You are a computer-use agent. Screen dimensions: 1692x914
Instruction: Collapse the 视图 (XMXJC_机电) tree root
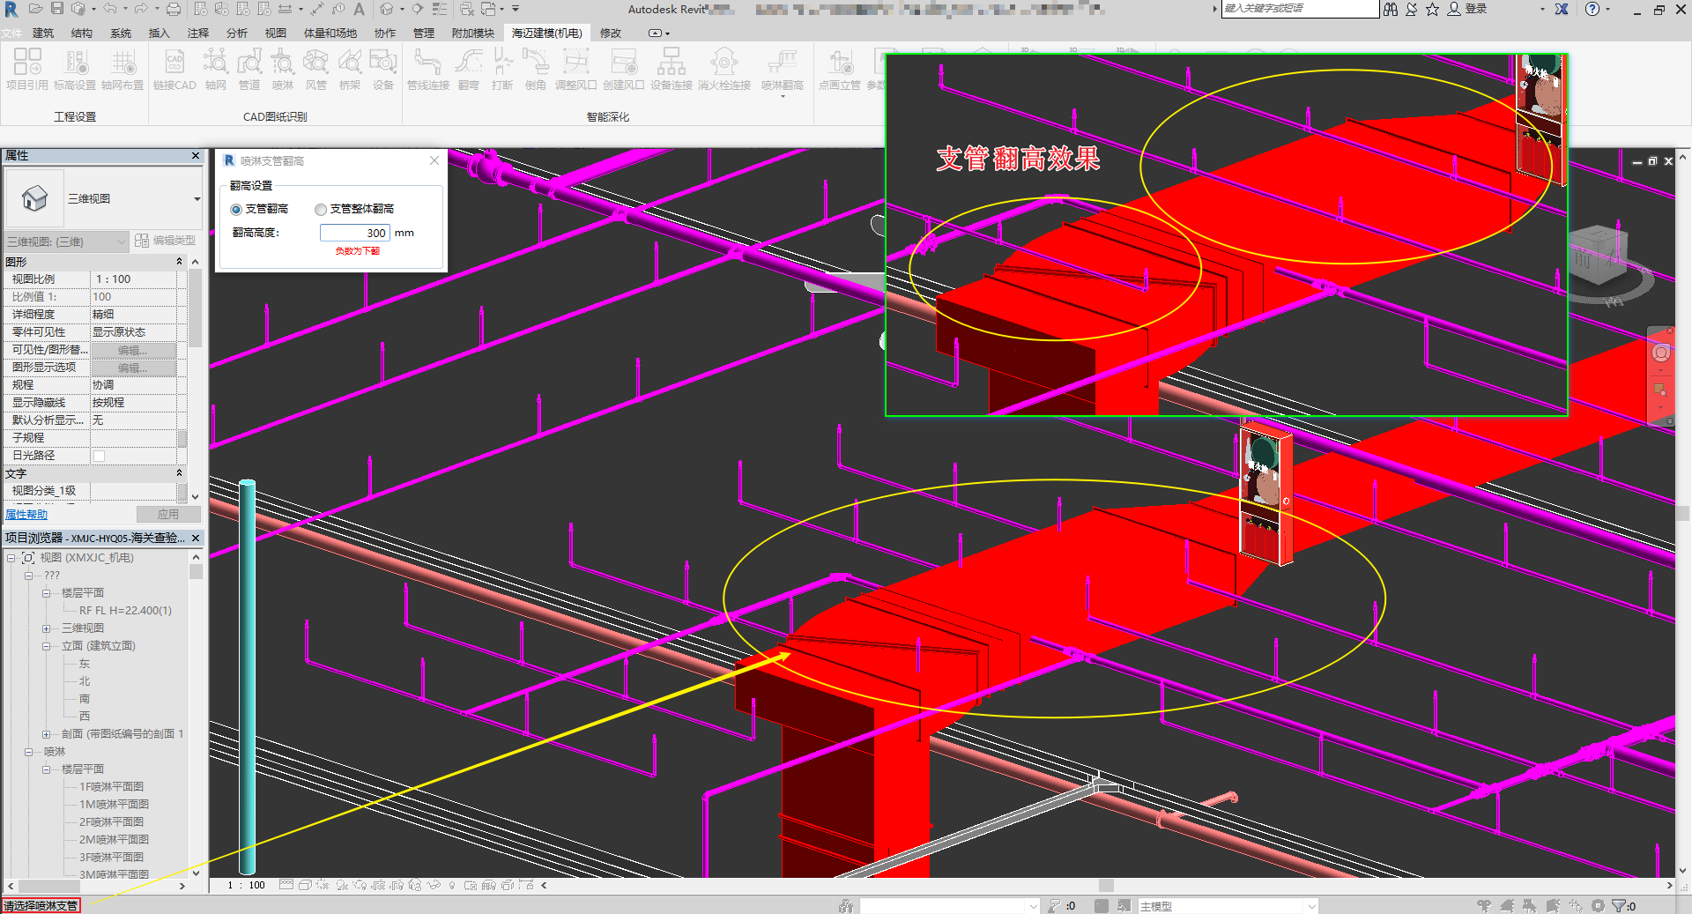tap(11, 558)
